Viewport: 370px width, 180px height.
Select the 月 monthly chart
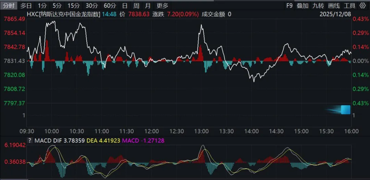(148, 5)
